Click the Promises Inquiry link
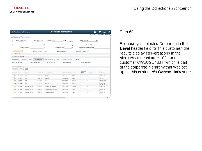The width and height of the screenshot is (202, 151). click(x=68, y=63)
